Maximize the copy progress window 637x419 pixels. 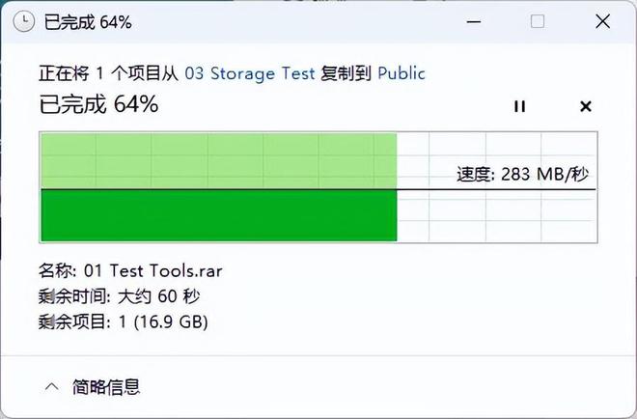tap(537, 21)
